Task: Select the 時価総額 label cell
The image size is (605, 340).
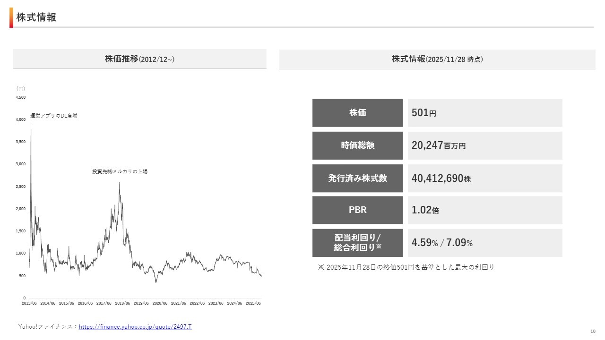Action: [x=357, y=145]
